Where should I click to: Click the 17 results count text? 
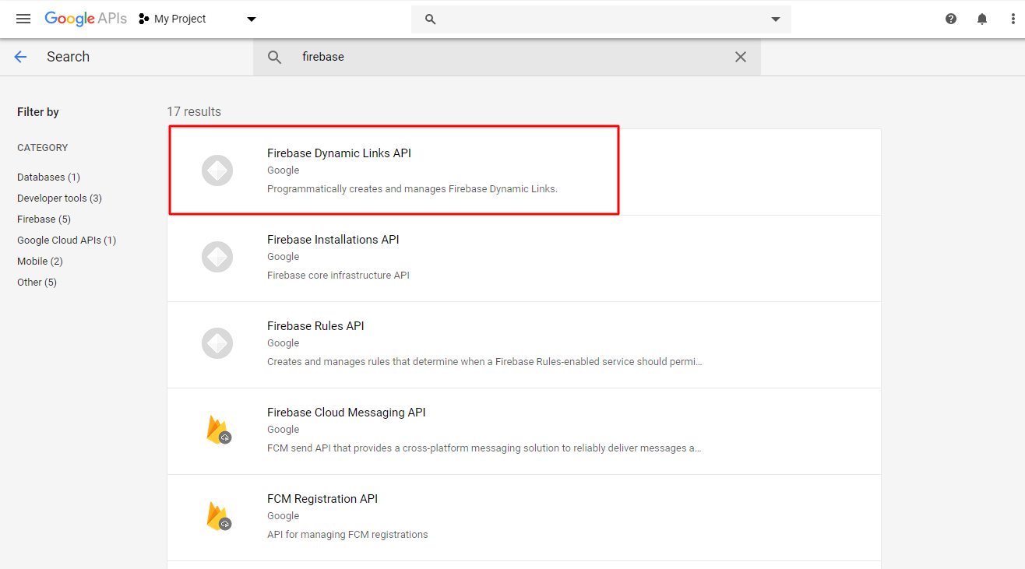pyautogui.click(x=194, y=112)
